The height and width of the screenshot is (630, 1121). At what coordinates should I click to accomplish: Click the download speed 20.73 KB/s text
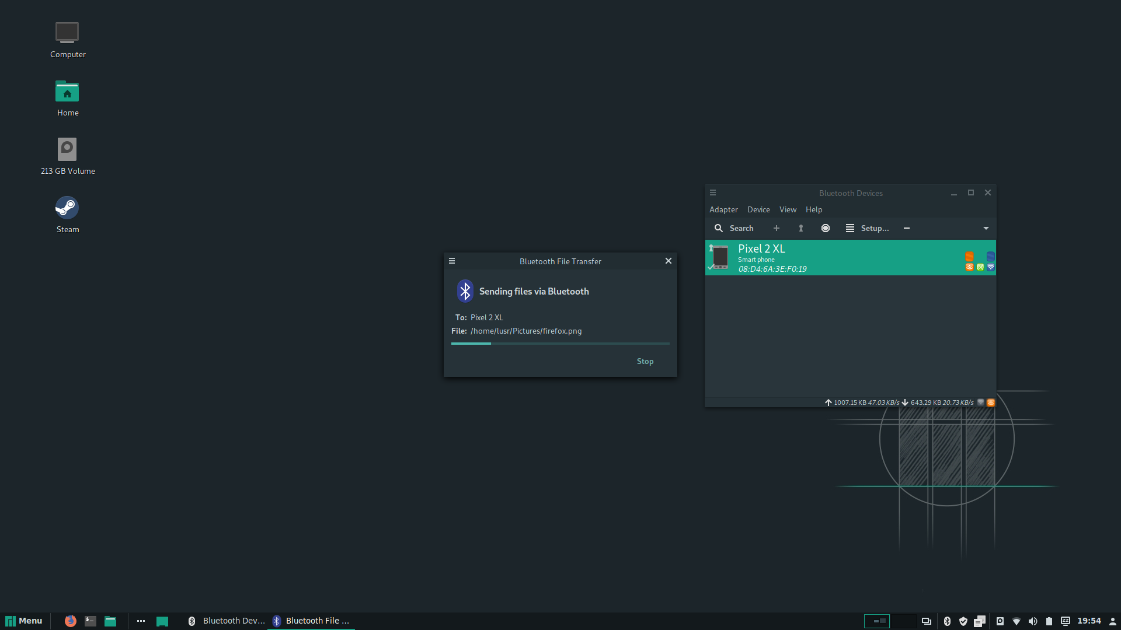coord(958,402)
